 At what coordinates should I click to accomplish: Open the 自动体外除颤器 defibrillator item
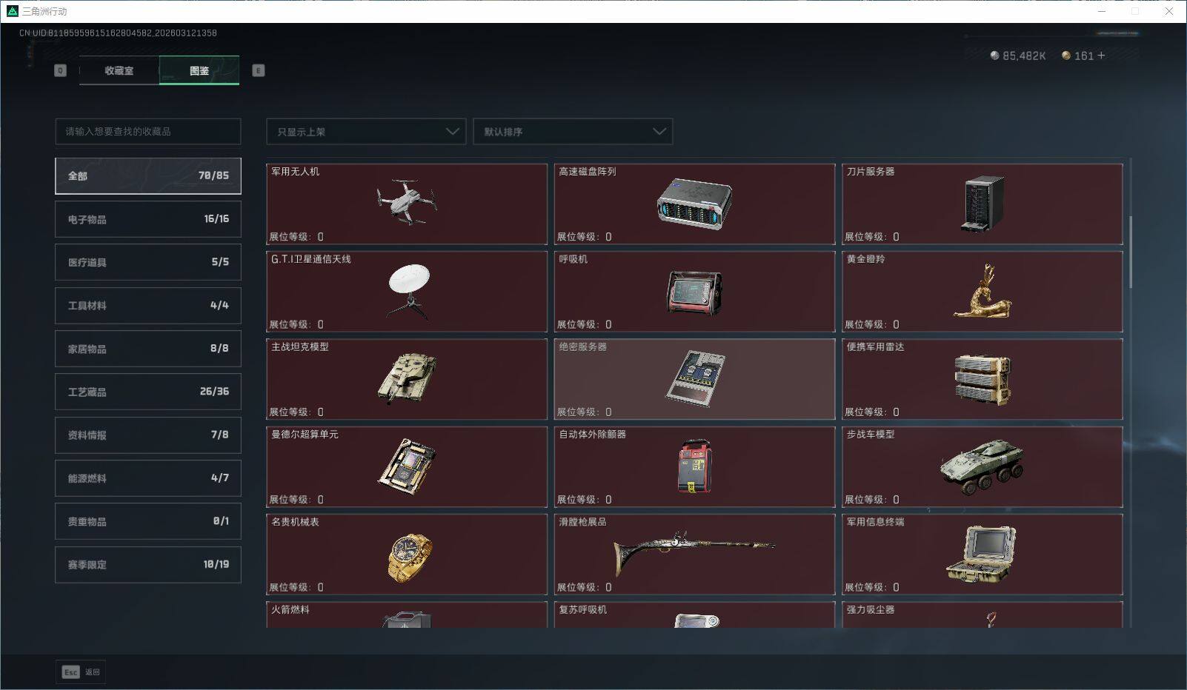[x=694, y=466]
